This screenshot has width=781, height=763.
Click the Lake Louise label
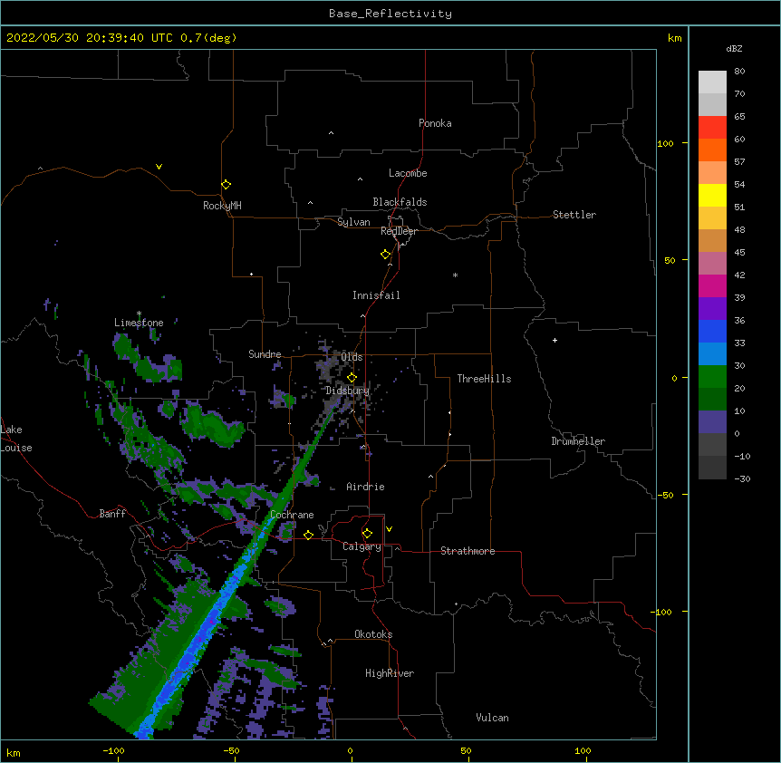(x=16, y=439)
